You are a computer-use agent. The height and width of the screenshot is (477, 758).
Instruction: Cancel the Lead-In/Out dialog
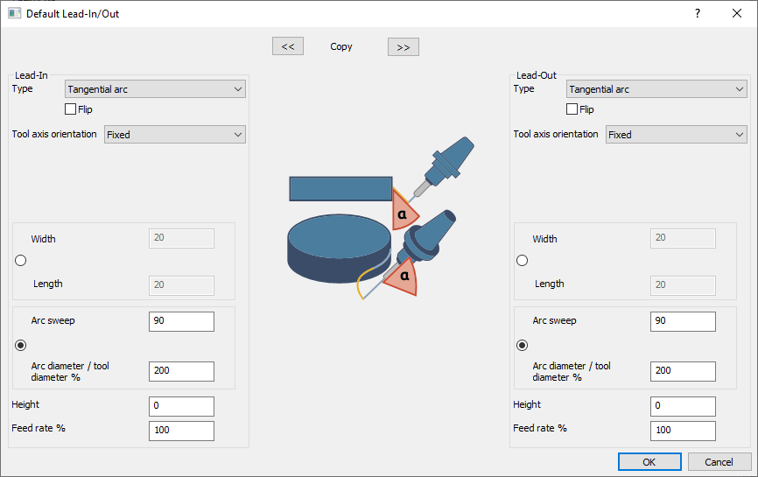(719, 462)
